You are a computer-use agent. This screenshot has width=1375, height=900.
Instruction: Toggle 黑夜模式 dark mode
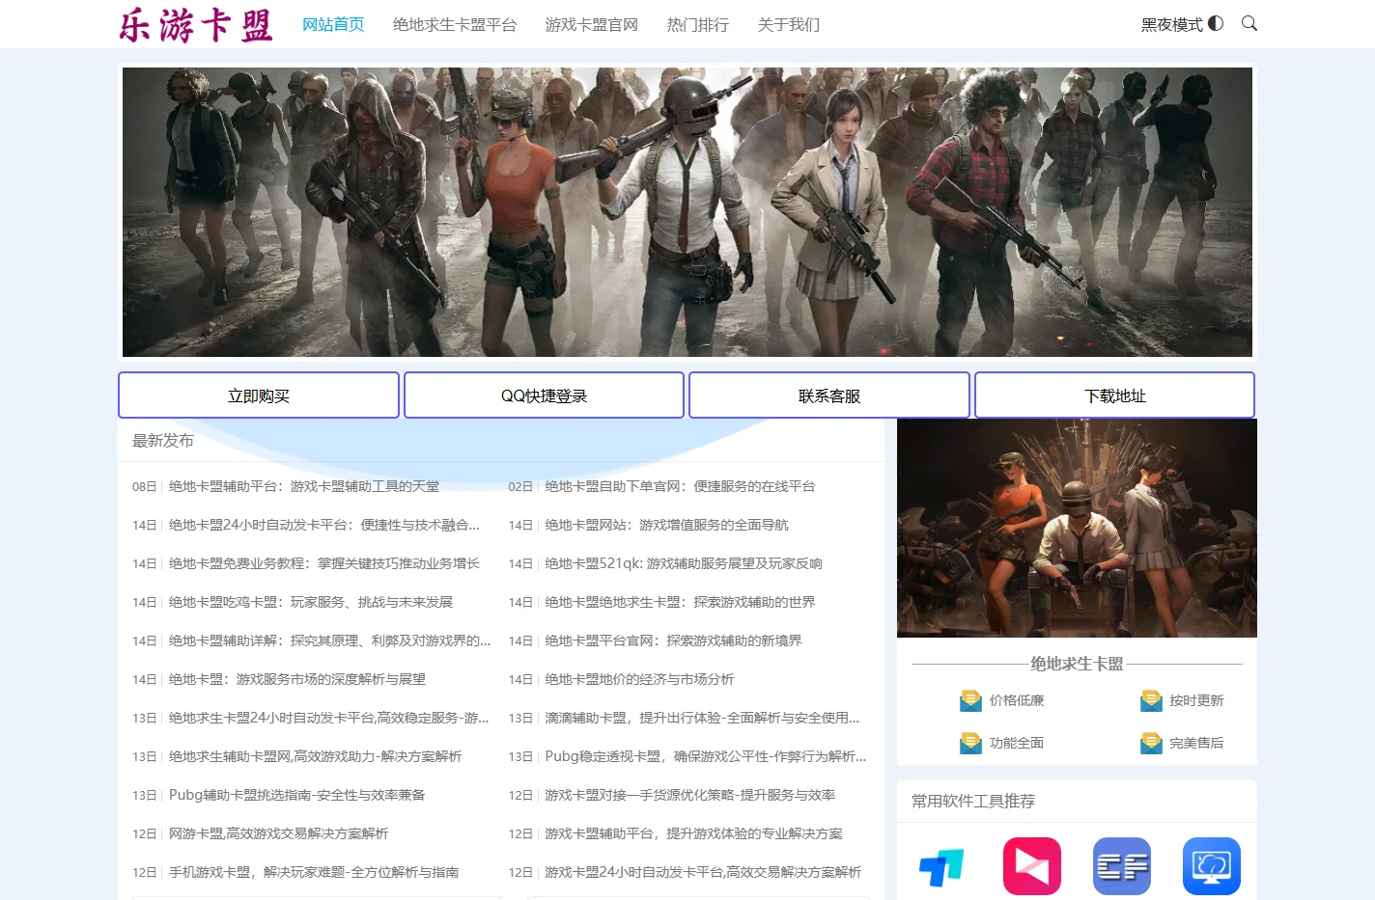tap(1182, 24)
